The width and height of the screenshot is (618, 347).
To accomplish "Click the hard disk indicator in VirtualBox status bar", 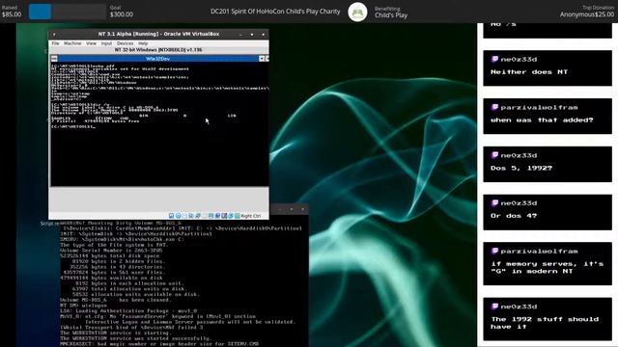I will coord(172,216).
